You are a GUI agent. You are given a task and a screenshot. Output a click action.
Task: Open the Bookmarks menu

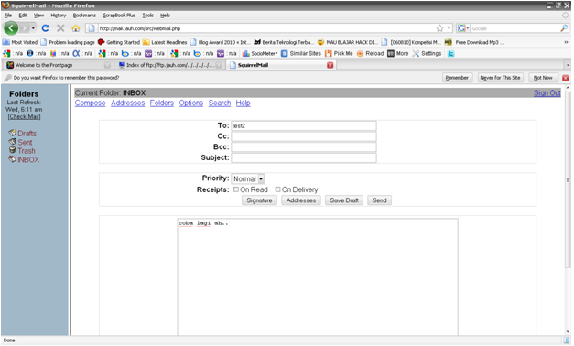(x=84, y=16)
